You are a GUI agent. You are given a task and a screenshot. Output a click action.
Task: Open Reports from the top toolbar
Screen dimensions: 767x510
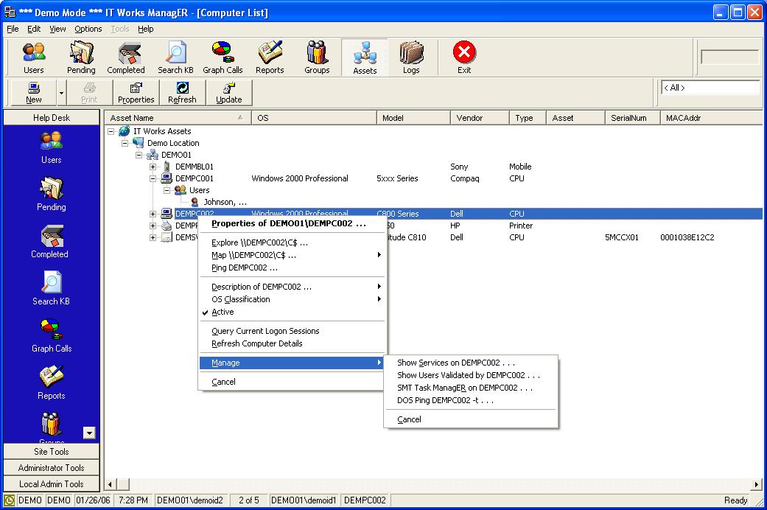pos(270,57)
